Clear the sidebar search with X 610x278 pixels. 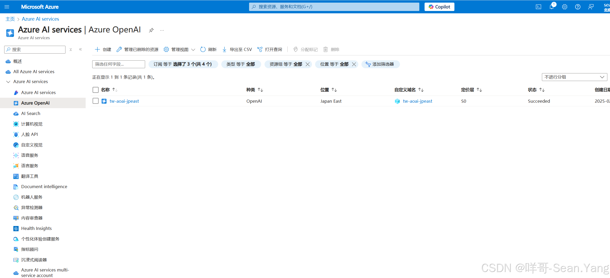point(71,50)
